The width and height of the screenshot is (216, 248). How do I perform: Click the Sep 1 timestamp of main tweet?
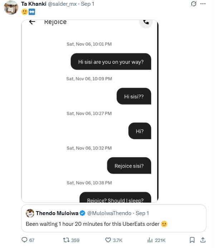87,4
